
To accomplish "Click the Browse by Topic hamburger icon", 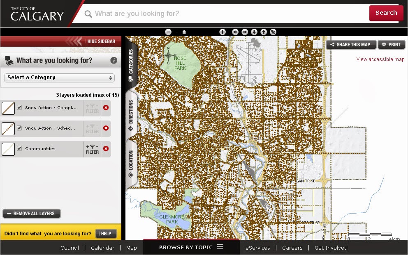I will (x=220, y=247).
